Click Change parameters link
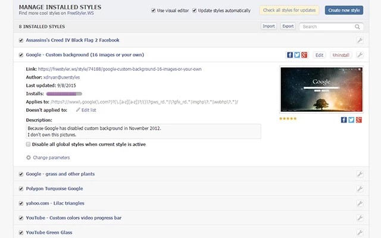Image resolution: width=381 pixels, height=238 pixels. [x=51, y=158]
